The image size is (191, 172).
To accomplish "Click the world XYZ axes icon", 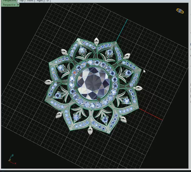I will 11,159.
